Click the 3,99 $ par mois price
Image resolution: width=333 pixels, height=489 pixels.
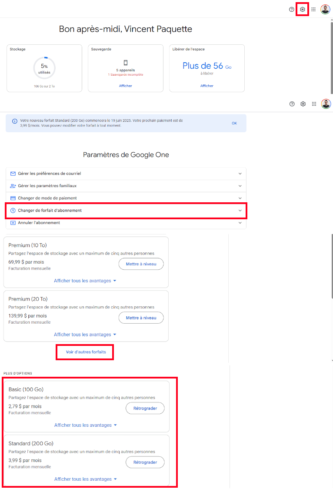[x=25, y=460]
